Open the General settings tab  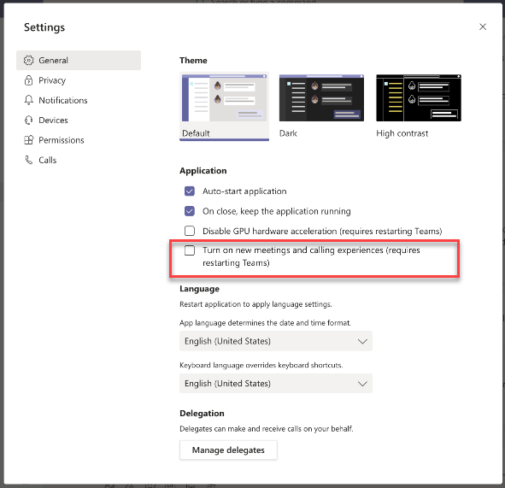point(79,60)
